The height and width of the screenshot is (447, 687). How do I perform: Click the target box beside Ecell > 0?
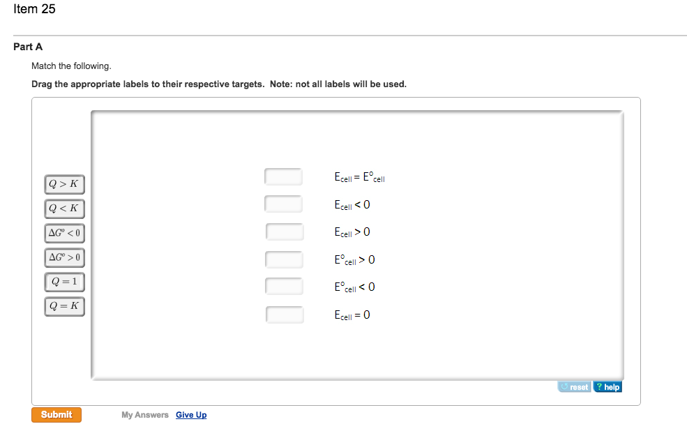[x=283, y=232]
